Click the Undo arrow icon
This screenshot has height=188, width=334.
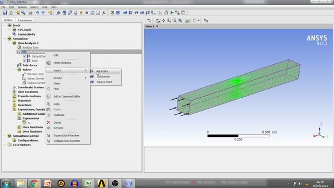click(x=38, y=13)
